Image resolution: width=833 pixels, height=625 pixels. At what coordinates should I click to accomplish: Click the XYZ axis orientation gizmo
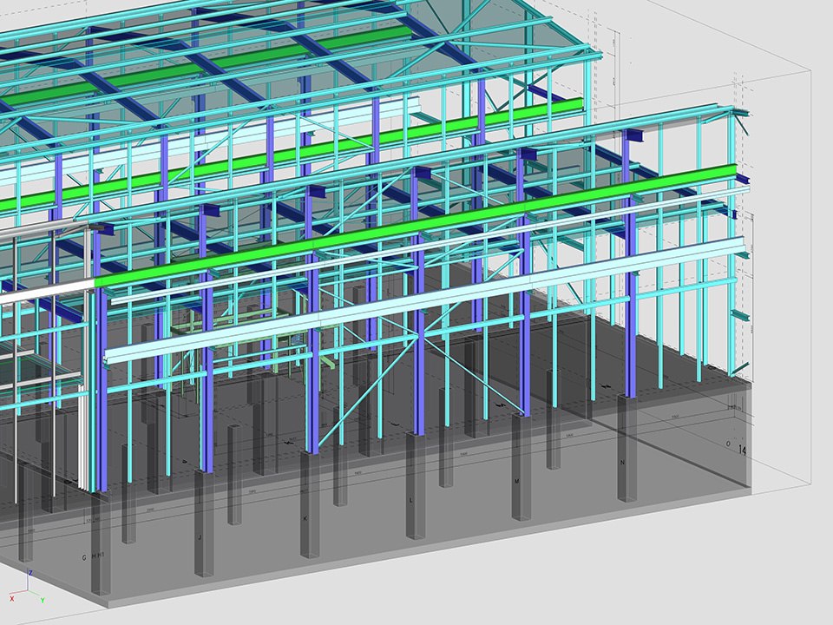pos(29,589)
